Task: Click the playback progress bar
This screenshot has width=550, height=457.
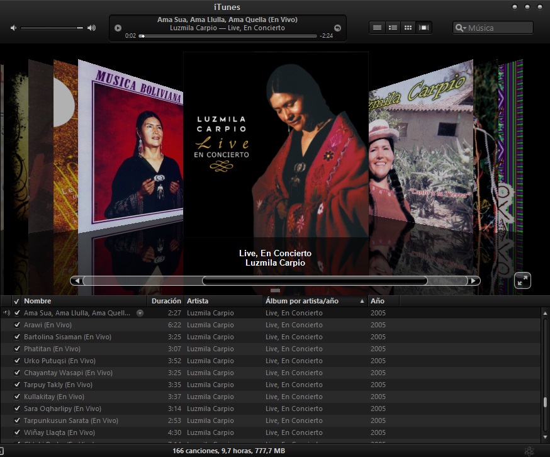Action: 228,36
